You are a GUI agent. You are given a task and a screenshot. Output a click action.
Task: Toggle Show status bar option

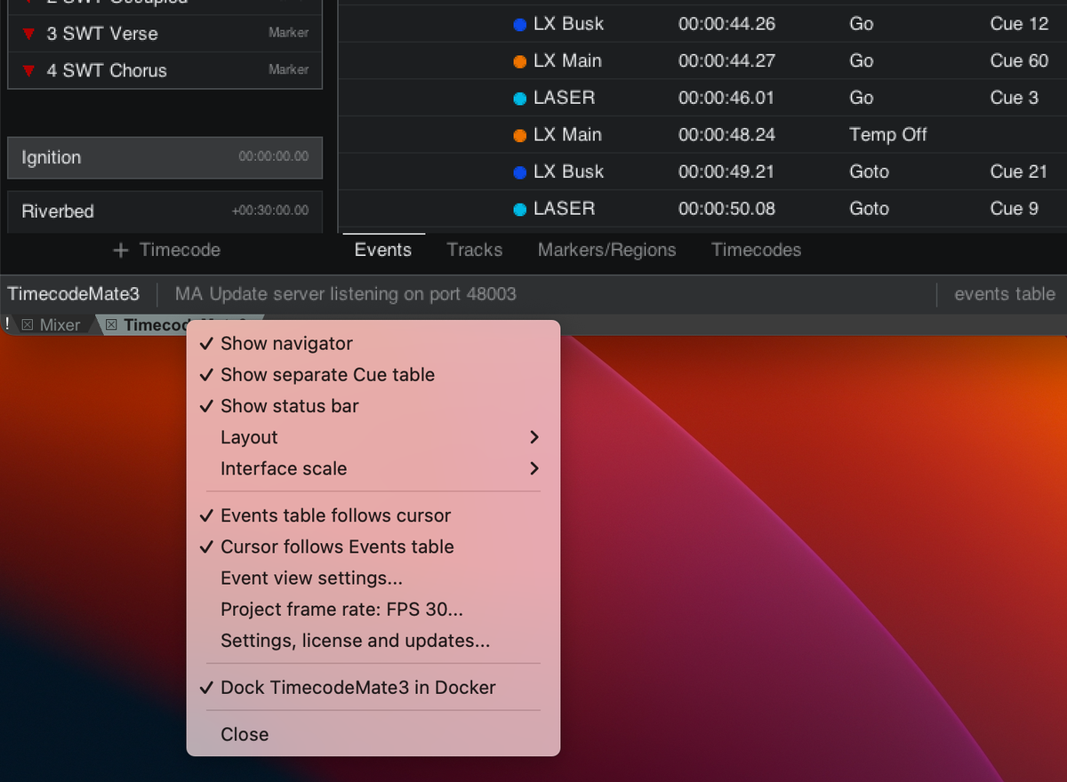pyautogui.click(x=373, y=406)
